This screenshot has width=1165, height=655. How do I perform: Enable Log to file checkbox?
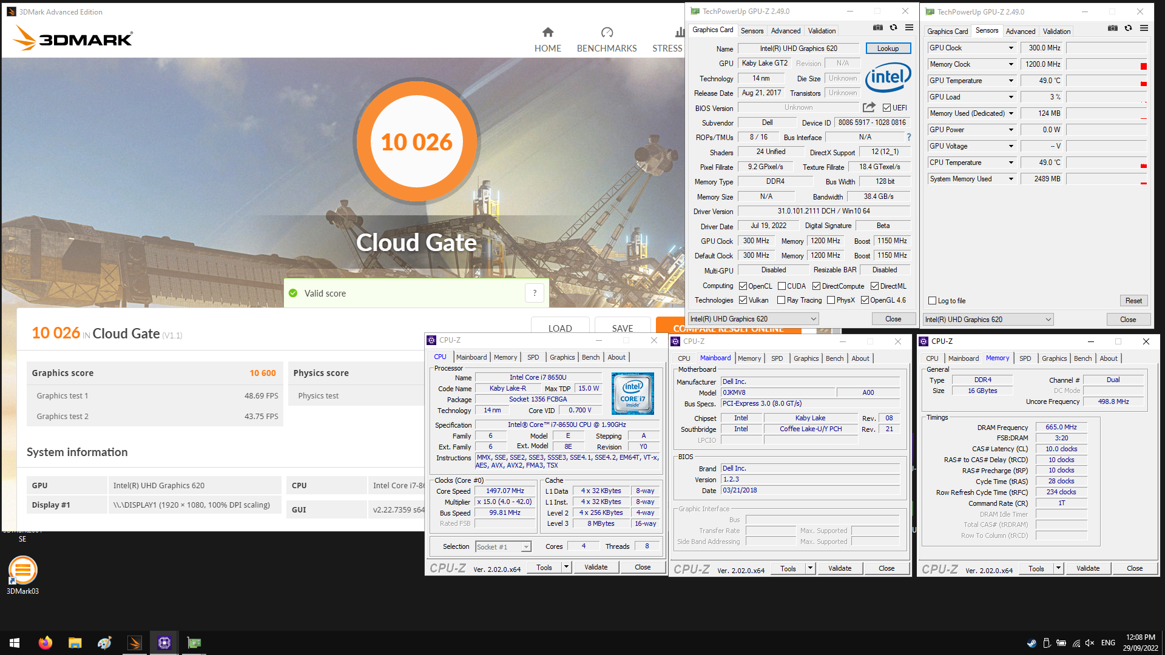(932, 301)
